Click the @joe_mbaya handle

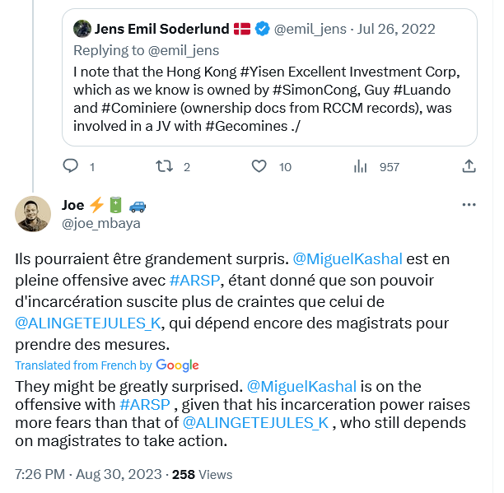pos(101,223)
